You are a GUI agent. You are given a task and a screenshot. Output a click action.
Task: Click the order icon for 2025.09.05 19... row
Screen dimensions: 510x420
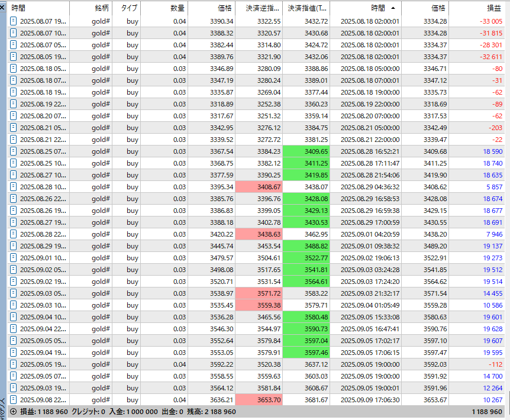tap(14, 364)
